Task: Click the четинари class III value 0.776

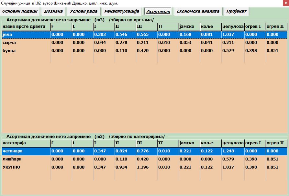Action: 143,151
